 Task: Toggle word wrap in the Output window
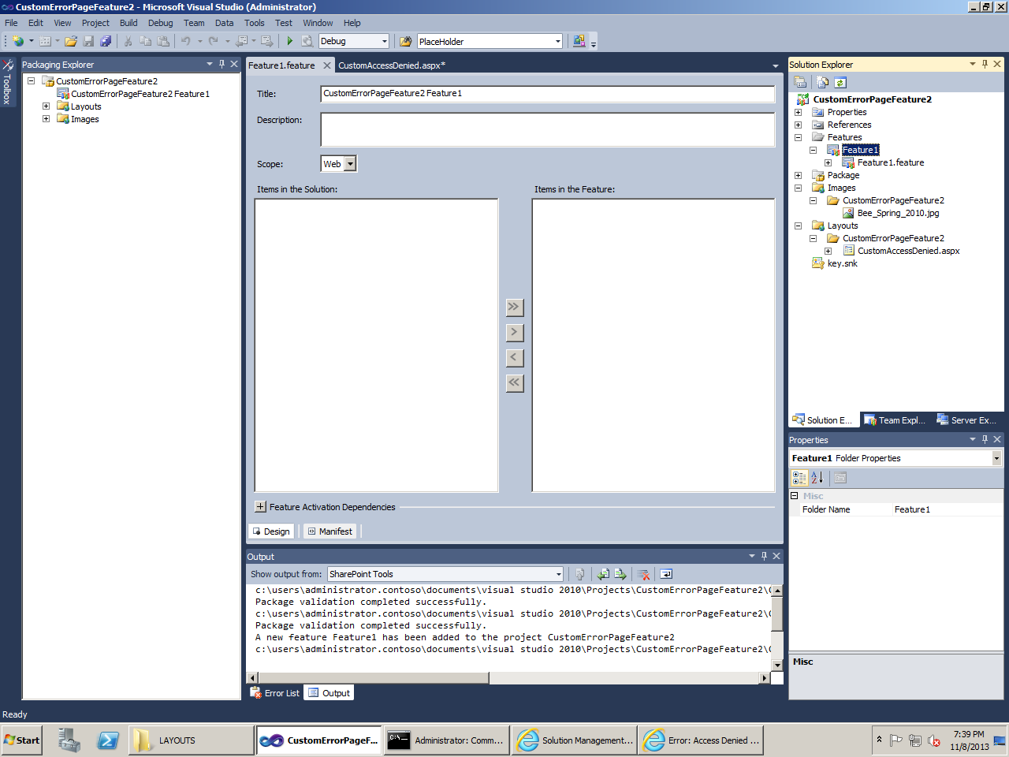[666, 574]
